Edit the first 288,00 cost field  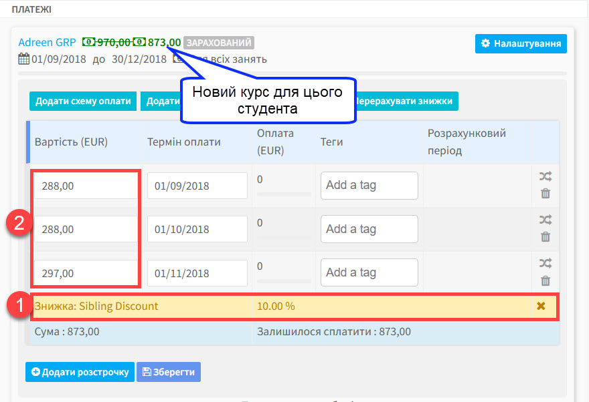pyautogui.click(x=86, y=186)
